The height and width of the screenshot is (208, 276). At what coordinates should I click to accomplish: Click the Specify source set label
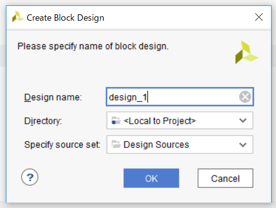62,145
